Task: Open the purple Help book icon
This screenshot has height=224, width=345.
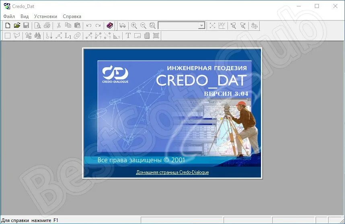Action: pyautogui.click(x=110, y=26)
